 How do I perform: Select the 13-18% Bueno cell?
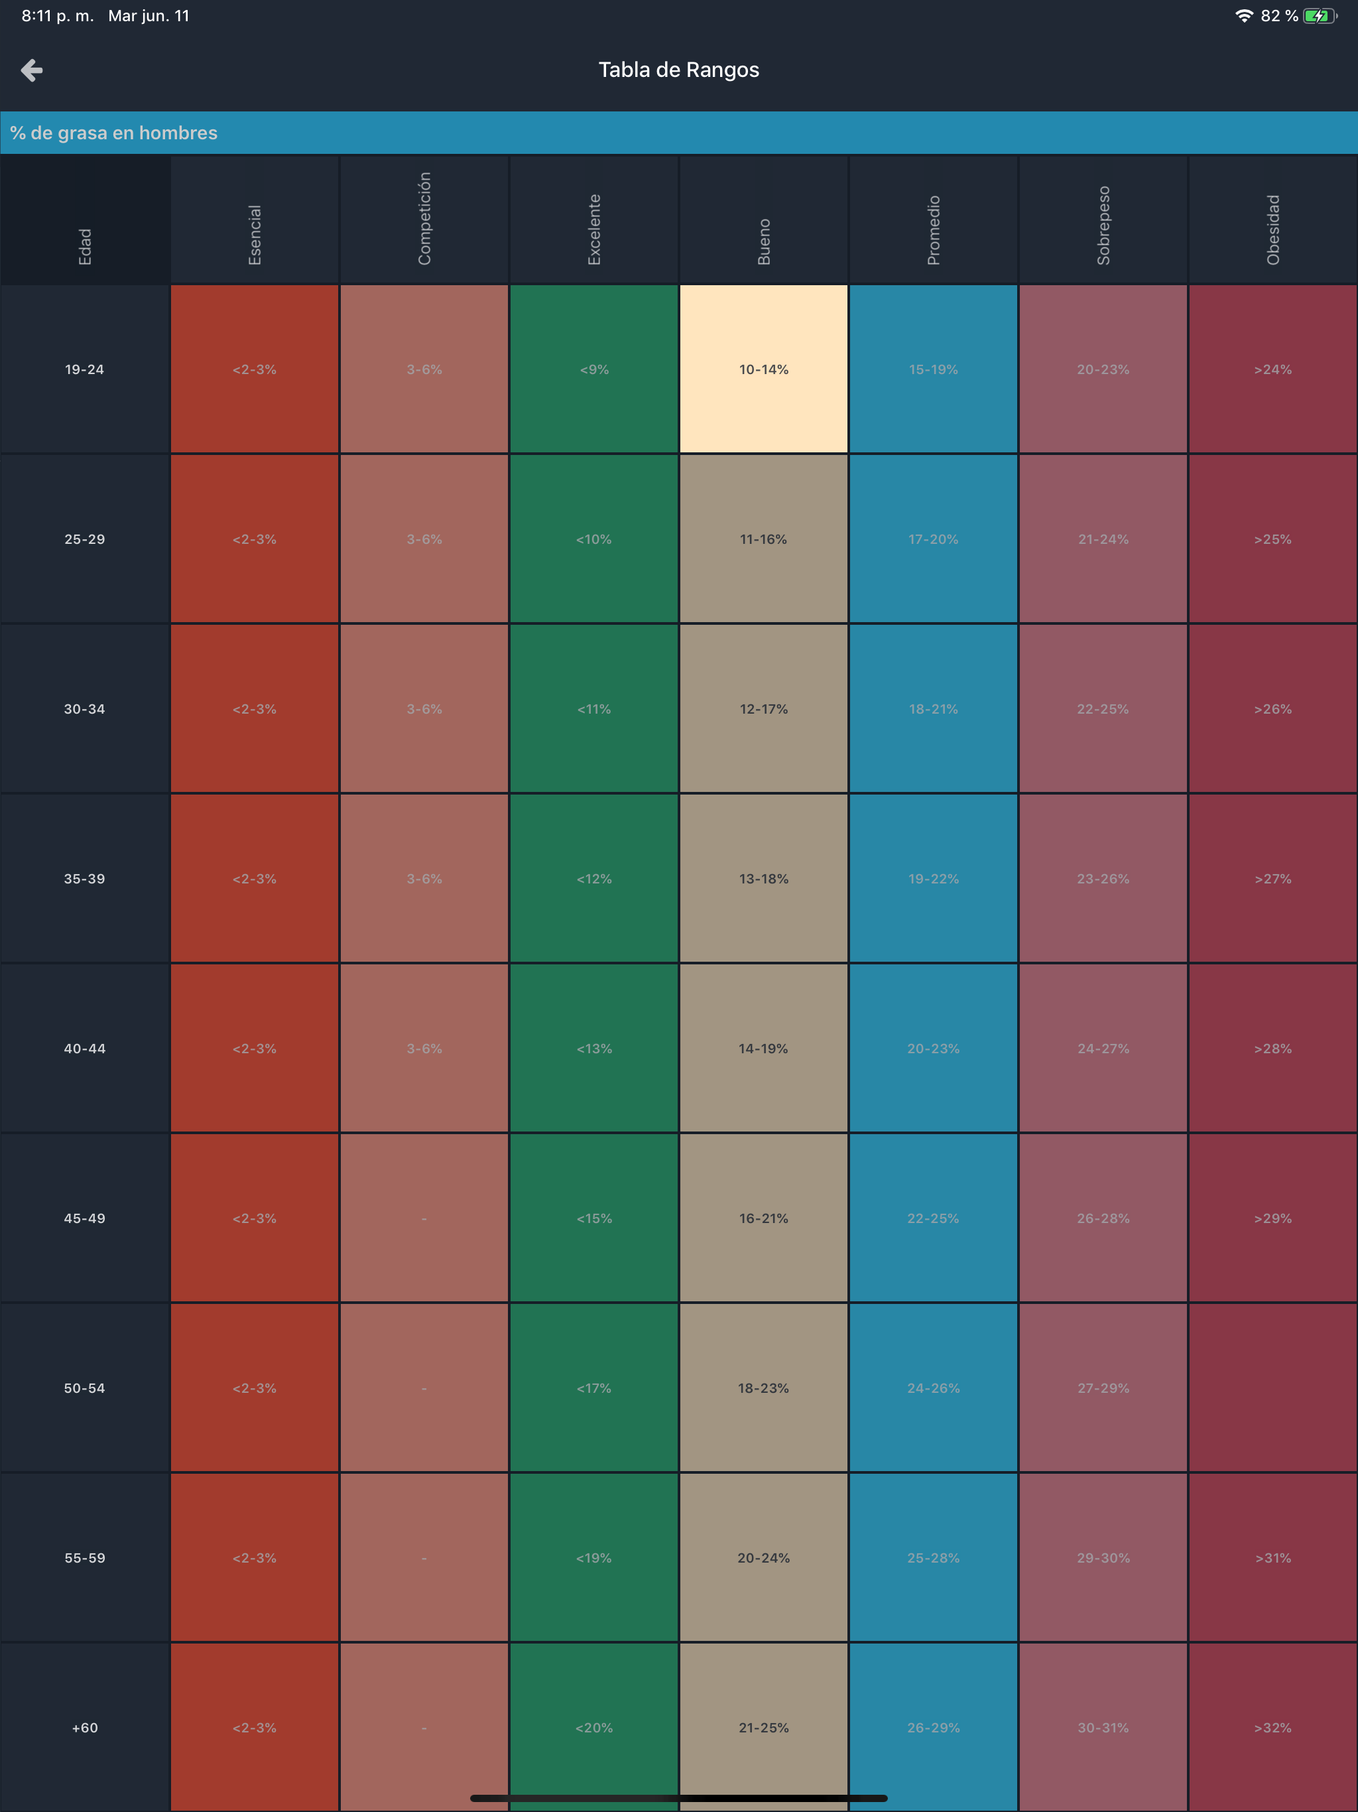763,878
